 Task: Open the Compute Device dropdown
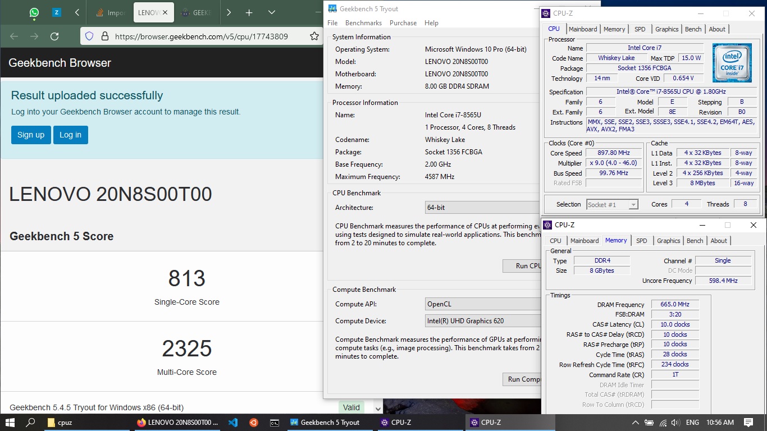483,321
